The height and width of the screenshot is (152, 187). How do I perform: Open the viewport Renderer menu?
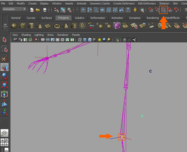coord(63,35)
